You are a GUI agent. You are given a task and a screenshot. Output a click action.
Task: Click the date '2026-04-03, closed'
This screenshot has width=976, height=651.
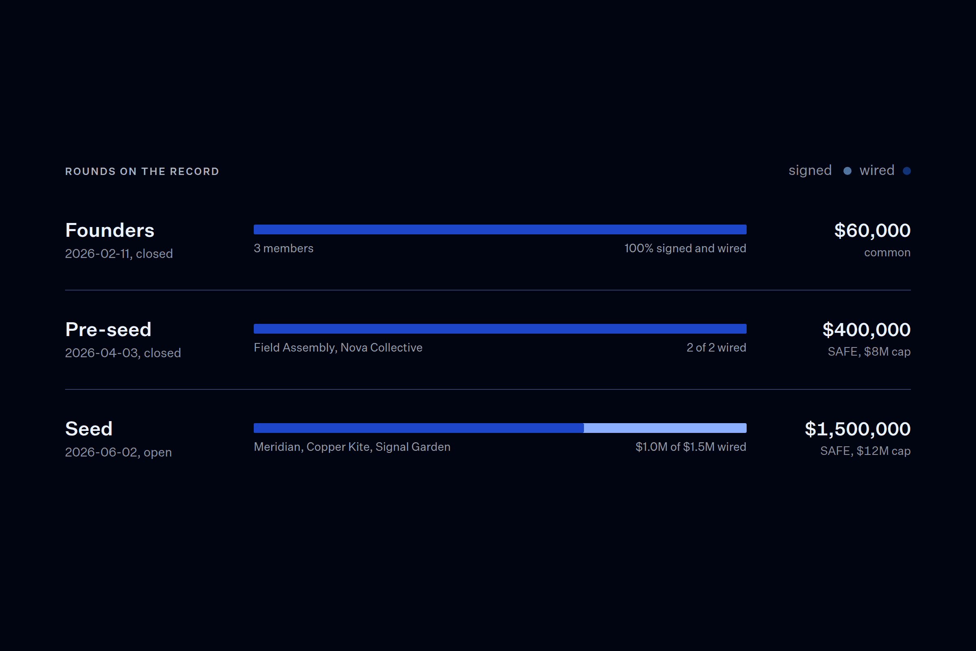[123, 353]
